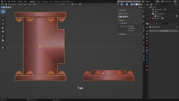
Task: Open the Object Data properties tab
Action: [x=147, y=63]
